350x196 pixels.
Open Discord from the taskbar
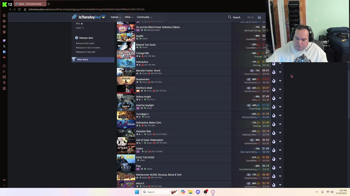198,192
